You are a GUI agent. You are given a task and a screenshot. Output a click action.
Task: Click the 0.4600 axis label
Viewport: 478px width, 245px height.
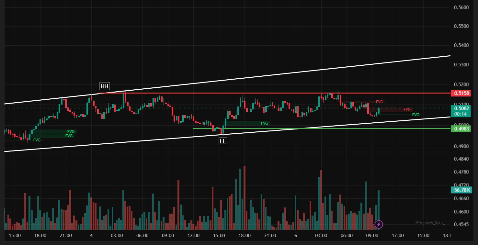[461, 212]
